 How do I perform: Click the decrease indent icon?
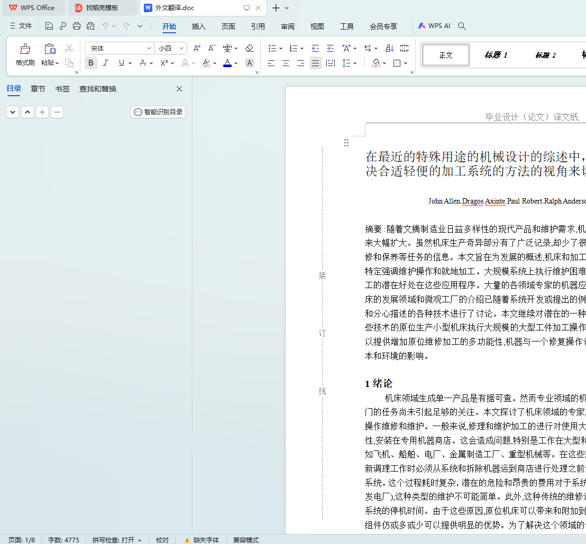pyautogui.click(x=316, y=48)
